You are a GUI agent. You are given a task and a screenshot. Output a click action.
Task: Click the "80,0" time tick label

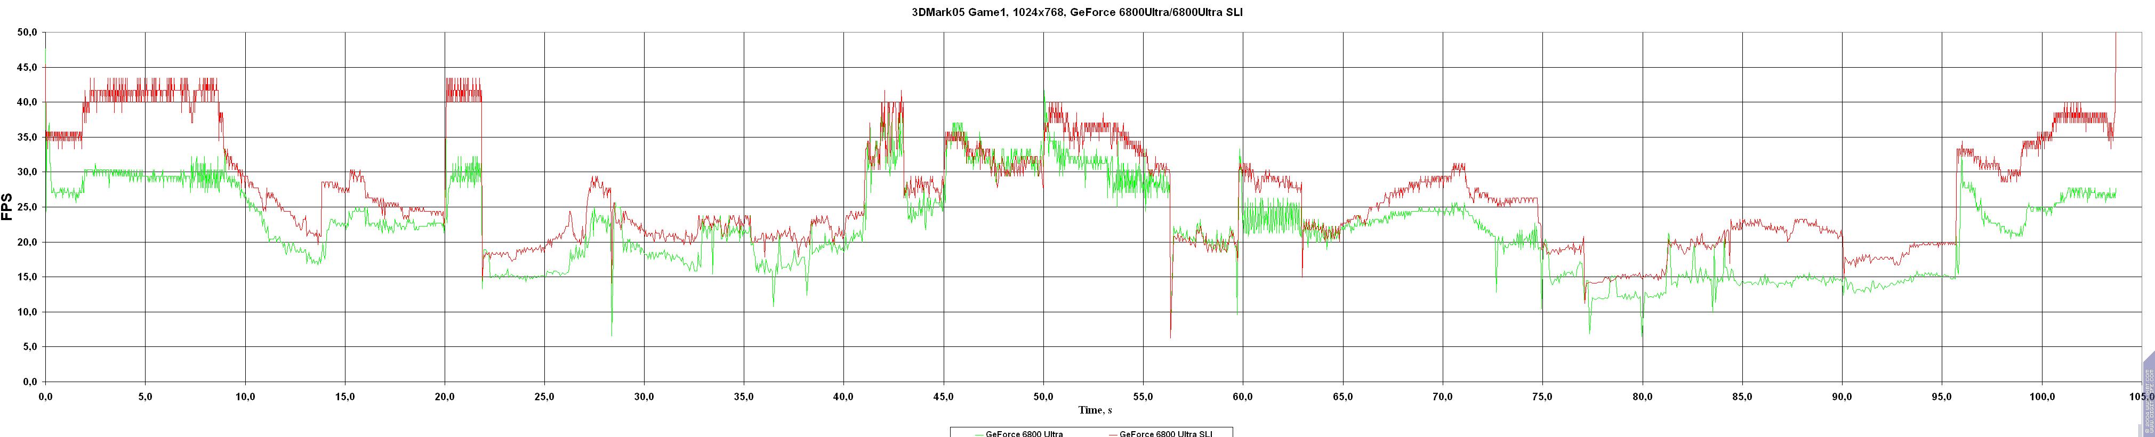coord(1642,397)
